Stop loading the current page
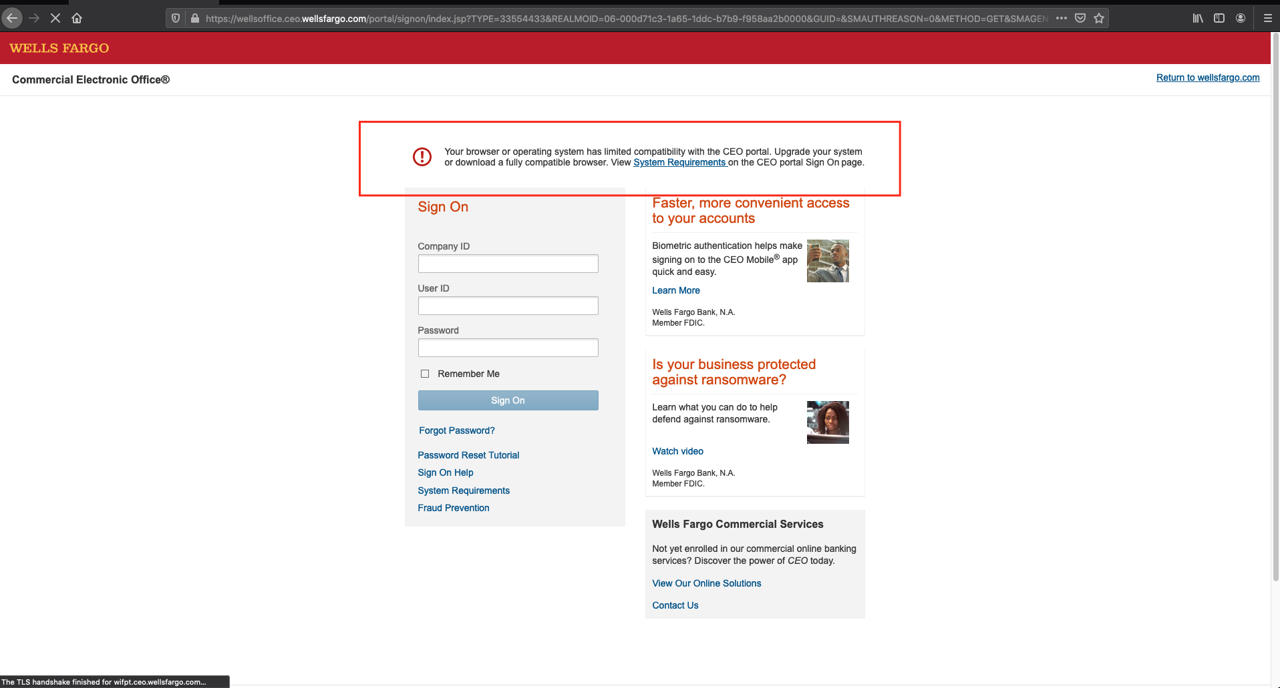 (x=55, y=18)
